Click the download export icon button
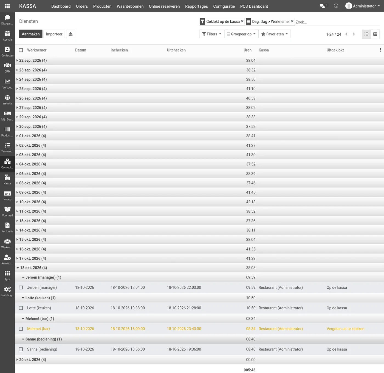This screenshot has height=373, width=384. point(70,34)
